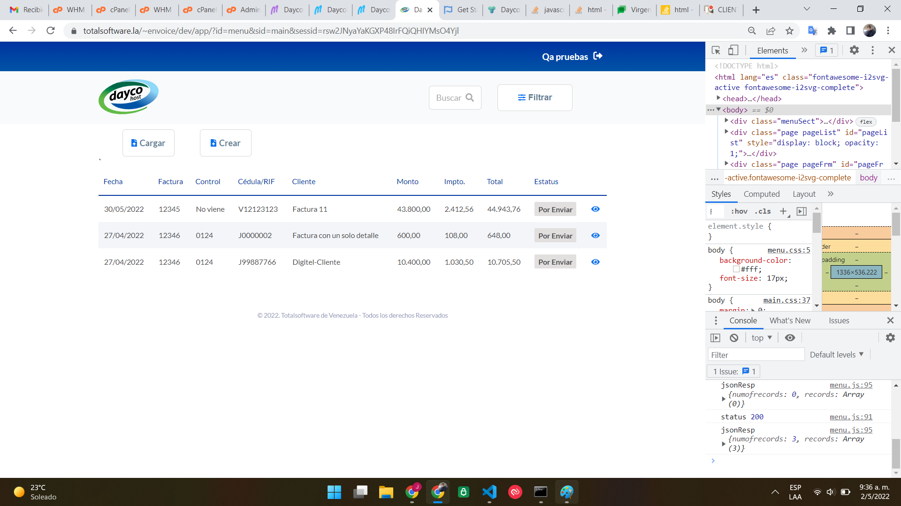Image resolution: width=901 pixels, height=506 pixels.
Task: Click the #fff background-color swatch
Action: (x=736, y=269)
